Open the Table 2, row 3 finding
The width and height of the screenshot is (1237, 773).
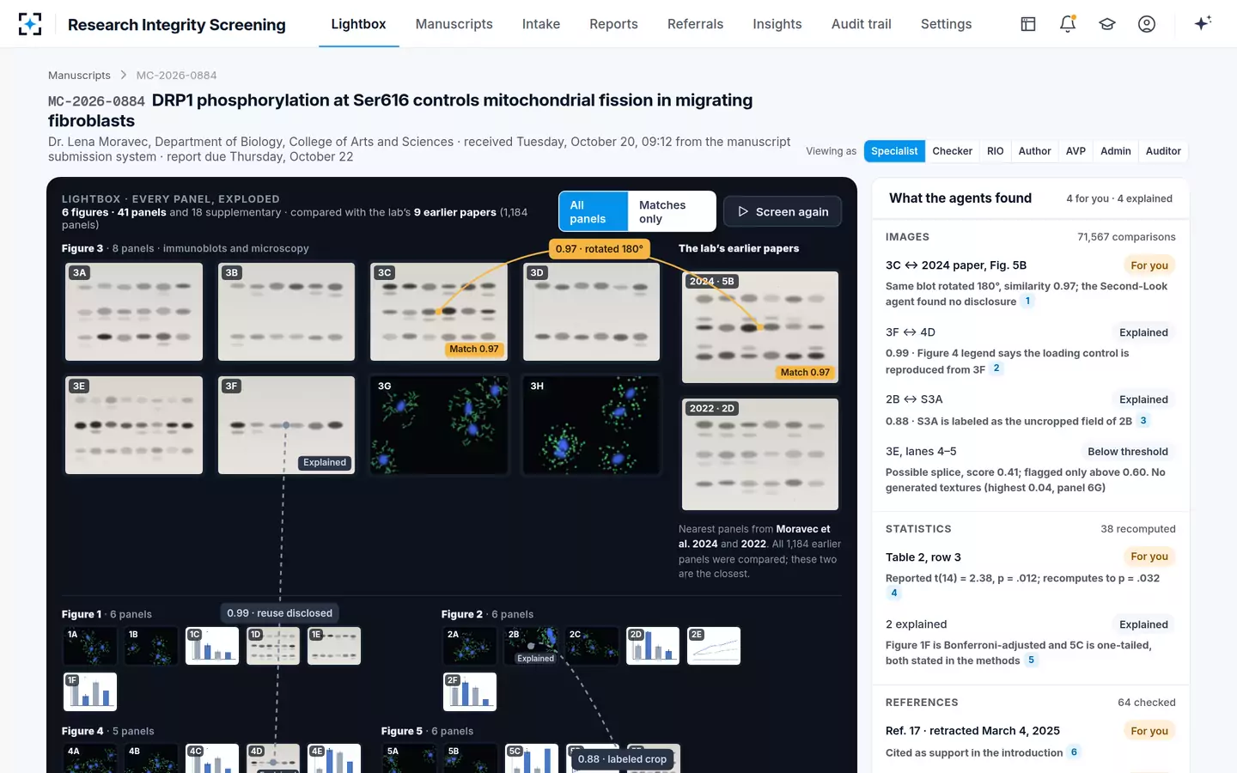[x=1031, y=575]
